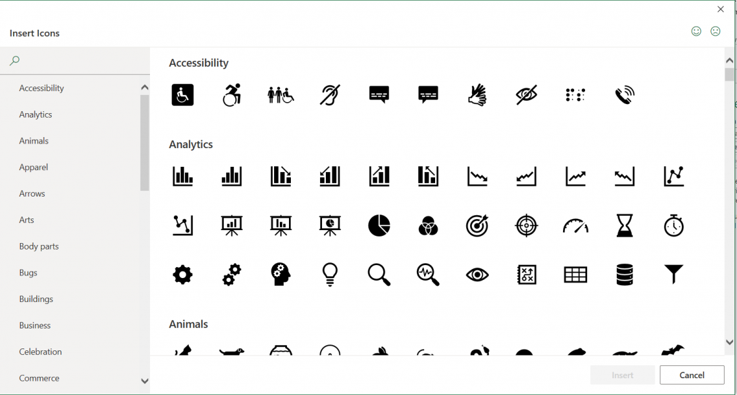Click the smiley face feedback icon
The width and height of the screenshot is (737, 395).
pos(696,31)
